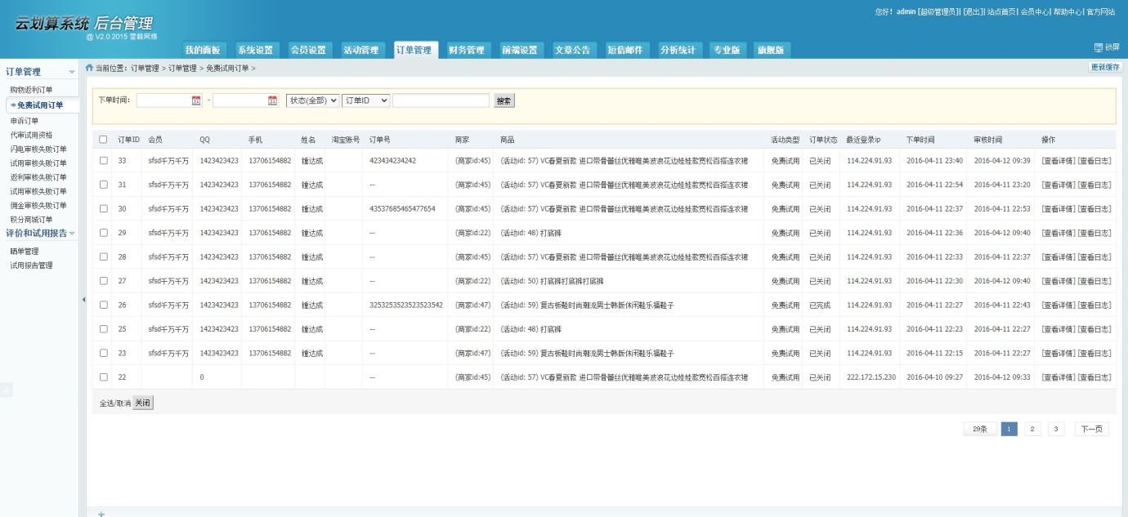Collapse the sidebar using the splitter arrow

(83, 300)
